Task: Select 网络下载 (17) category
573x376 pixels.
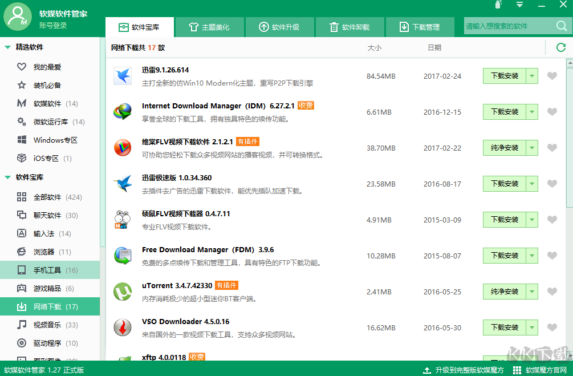Action: coord(50,306)
